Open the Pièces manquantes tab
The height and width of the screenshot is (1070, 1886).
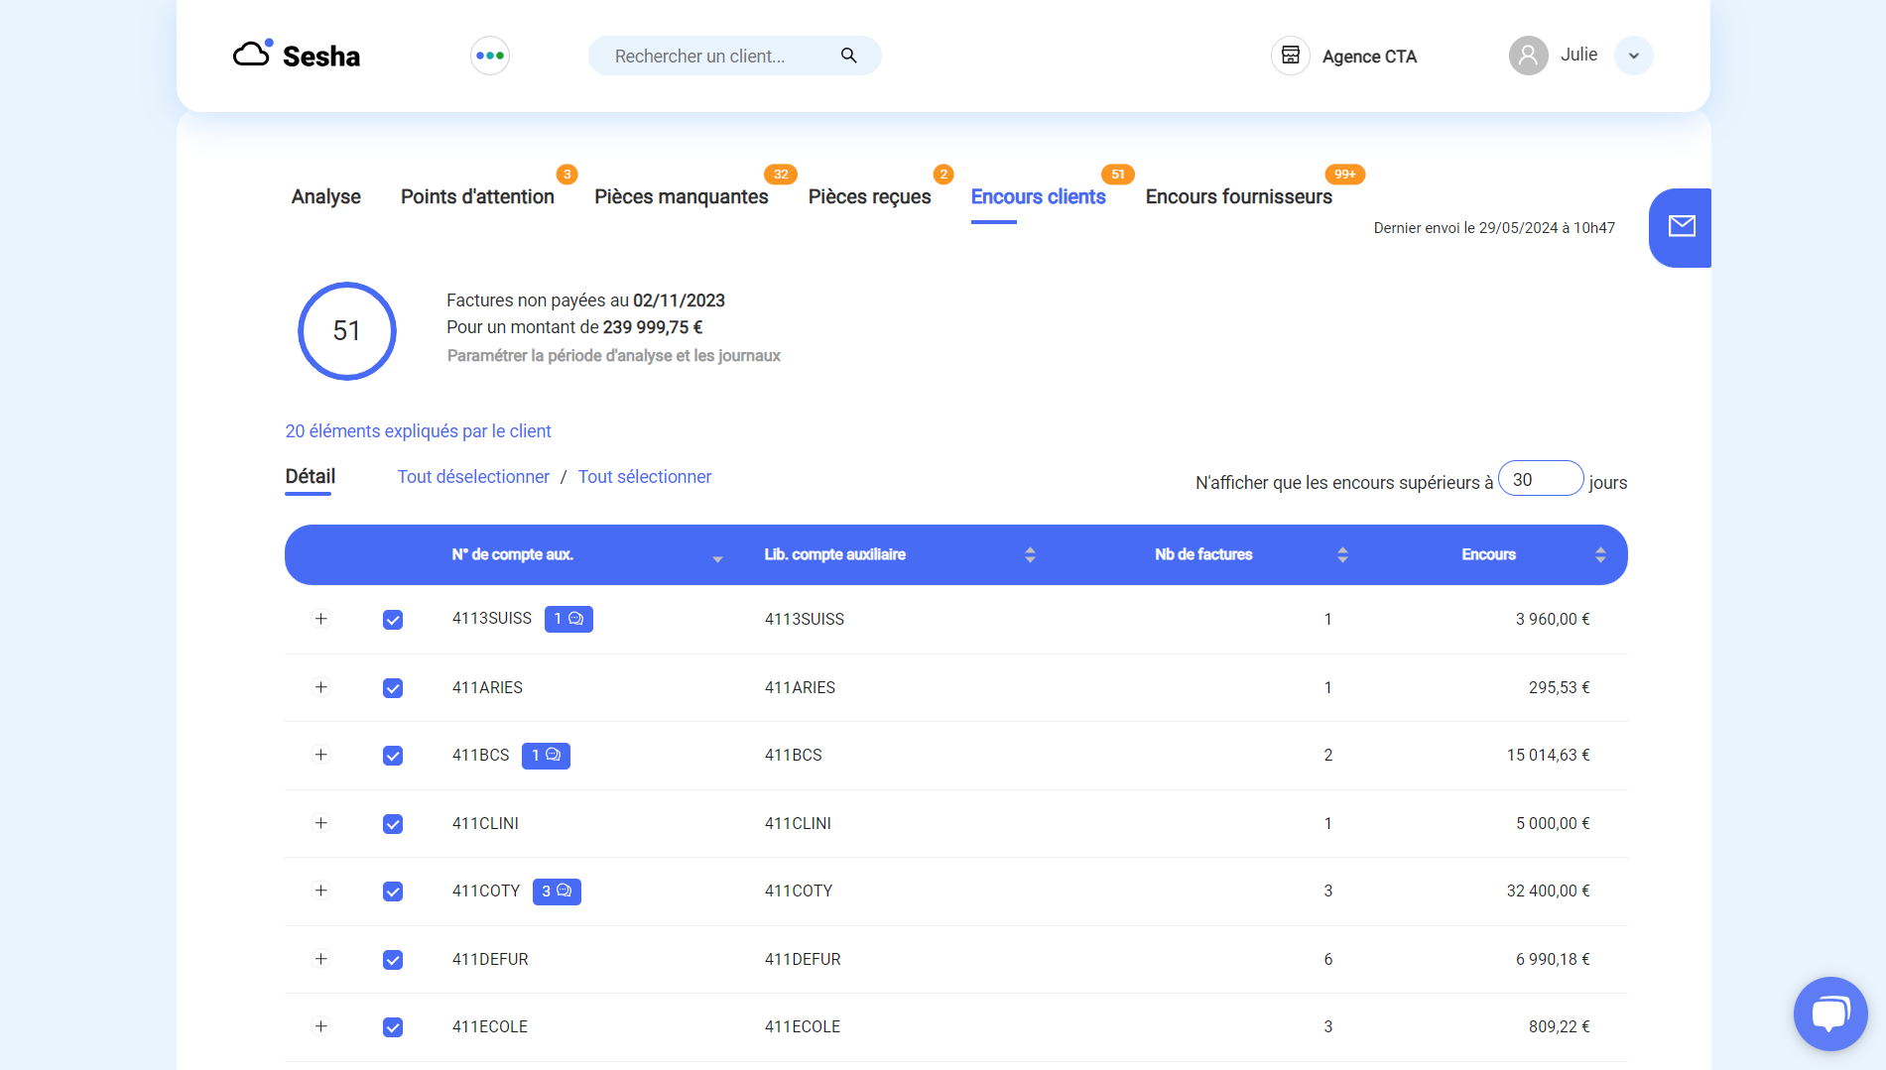(682, 196)
